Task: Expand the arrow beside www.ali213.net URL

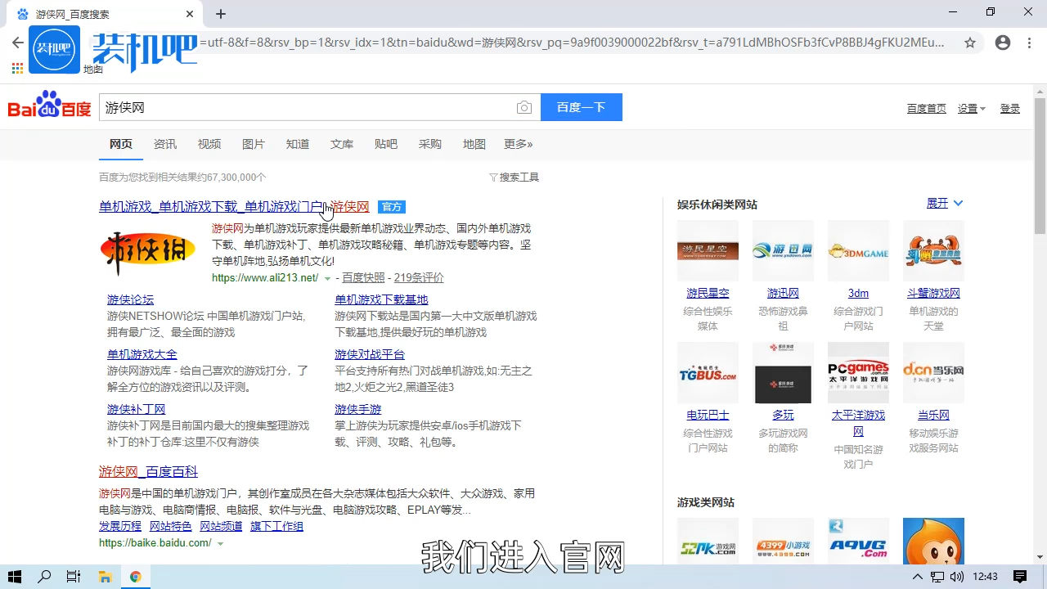Action: pos(328,278)
